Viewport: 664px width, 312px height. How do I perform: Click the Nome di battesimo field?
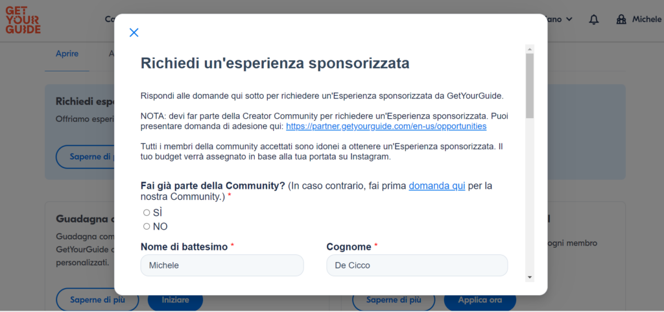pos(222,265)
